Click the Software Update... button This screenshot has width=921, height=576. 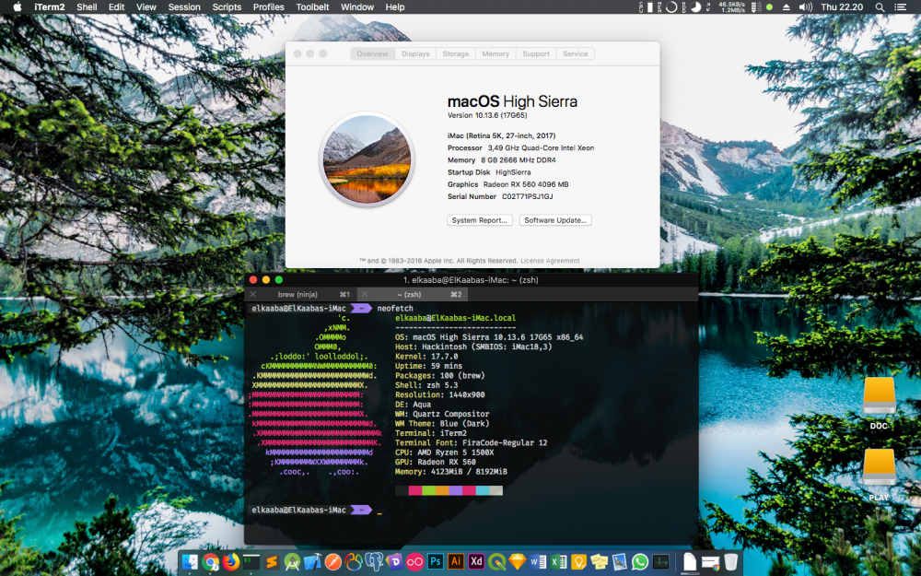(x=555, y=220)
